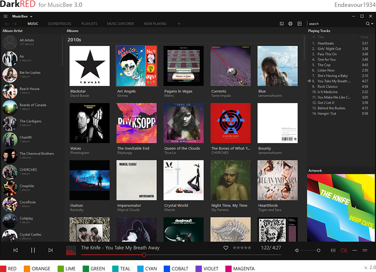This screenshot has height=272, width=376.
Task: Skip to the next track
Action: [x=50, y=250]
